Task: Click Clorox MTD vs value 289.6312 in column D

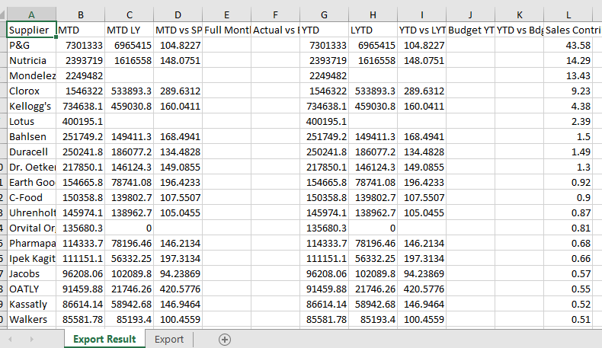Action: pyautogui.click(x=178, y=91)
